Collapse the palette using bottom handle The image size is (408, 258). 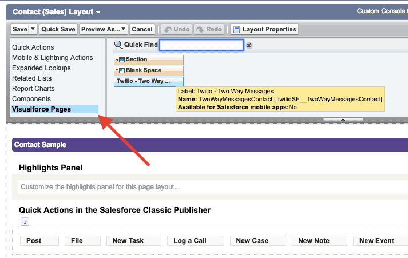[x=343, y=120]
